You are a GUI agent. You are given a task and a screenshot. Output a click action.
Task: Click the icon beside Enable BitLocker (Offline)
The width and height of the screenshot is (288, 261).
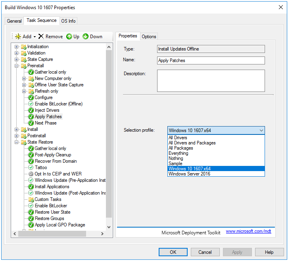(31, 104)
